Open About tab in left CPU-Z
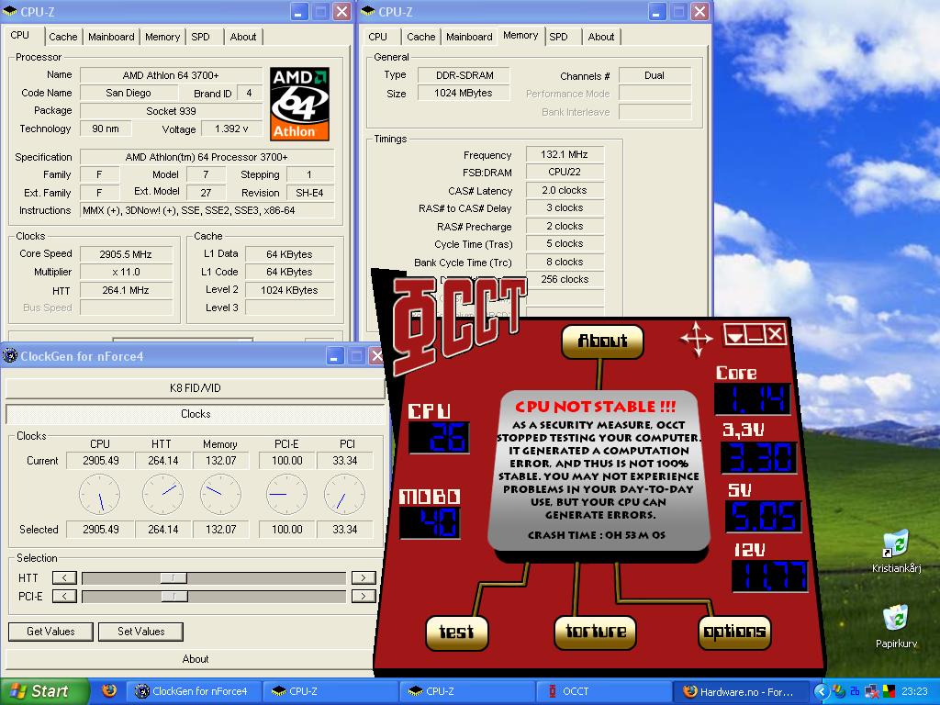 point(242,37)
